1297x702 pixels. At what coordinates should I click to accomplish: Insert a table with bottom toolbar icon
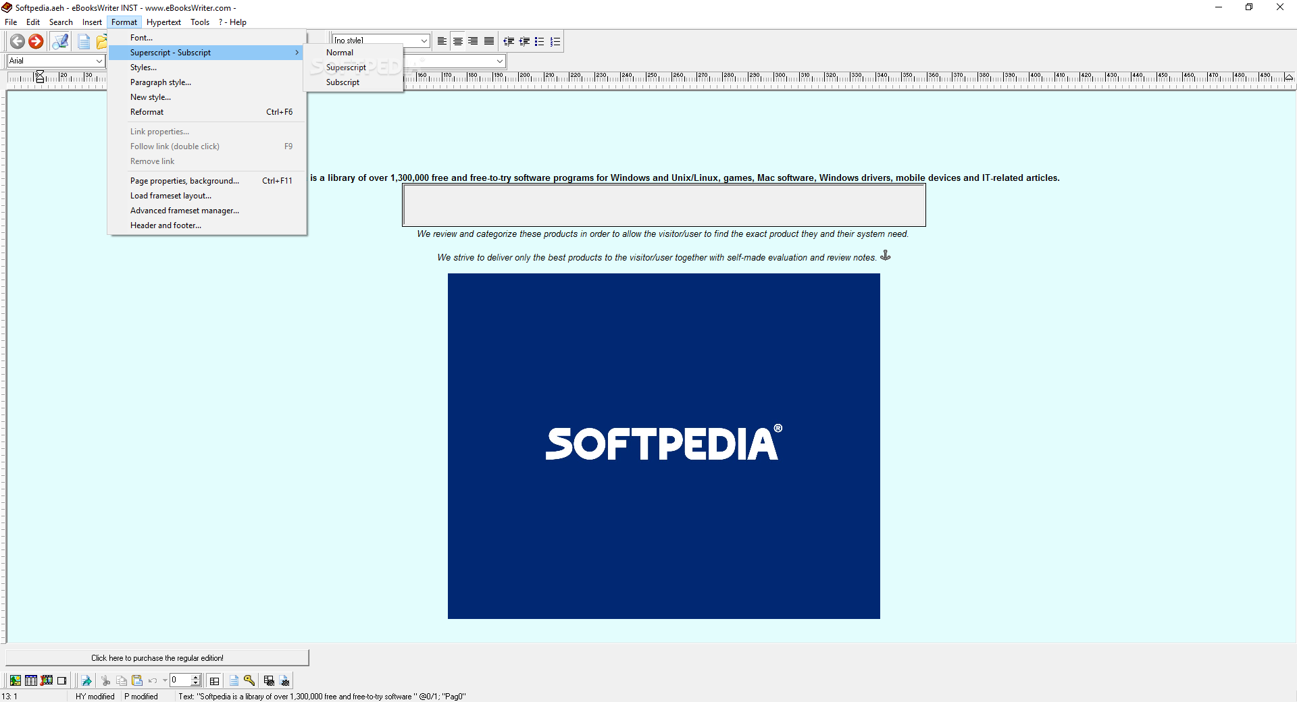click(31, 680)
